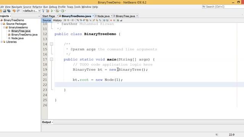
Task: Select BinaryTree.java in Projects tree
Action: coord(21,31)
